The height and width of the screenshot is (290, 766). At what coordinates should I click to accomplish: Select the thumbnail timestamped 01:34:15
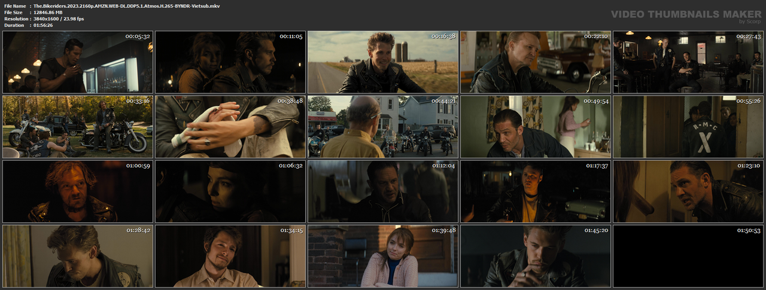pos(230,256)
